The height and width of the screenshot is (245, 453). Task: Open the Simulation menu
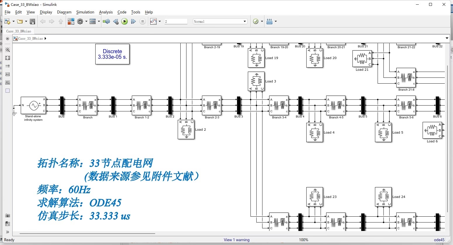click(85, 12)
